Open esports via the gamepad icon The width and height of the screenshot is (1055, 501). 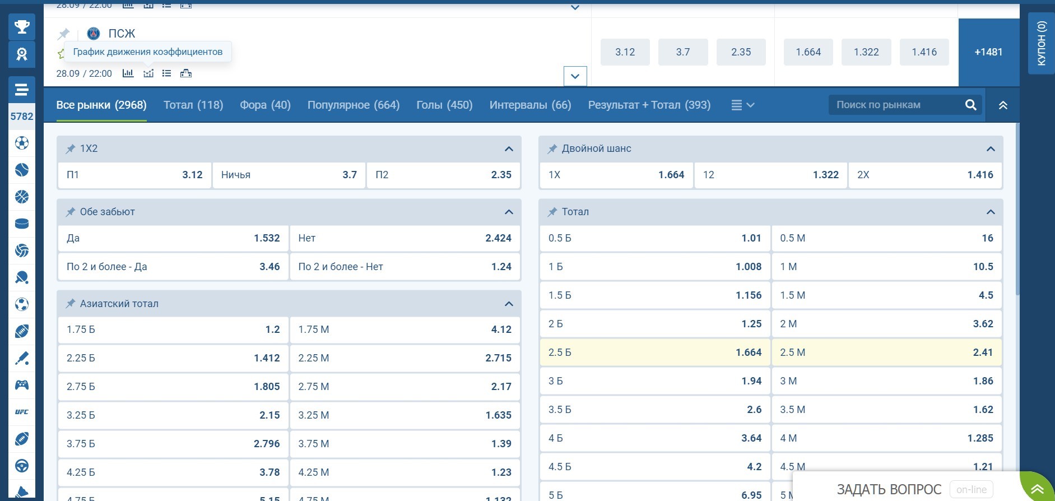pos(22,385)
